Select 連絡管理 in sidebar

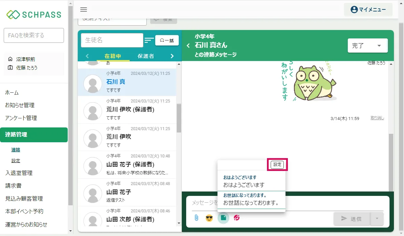point(34,135)
